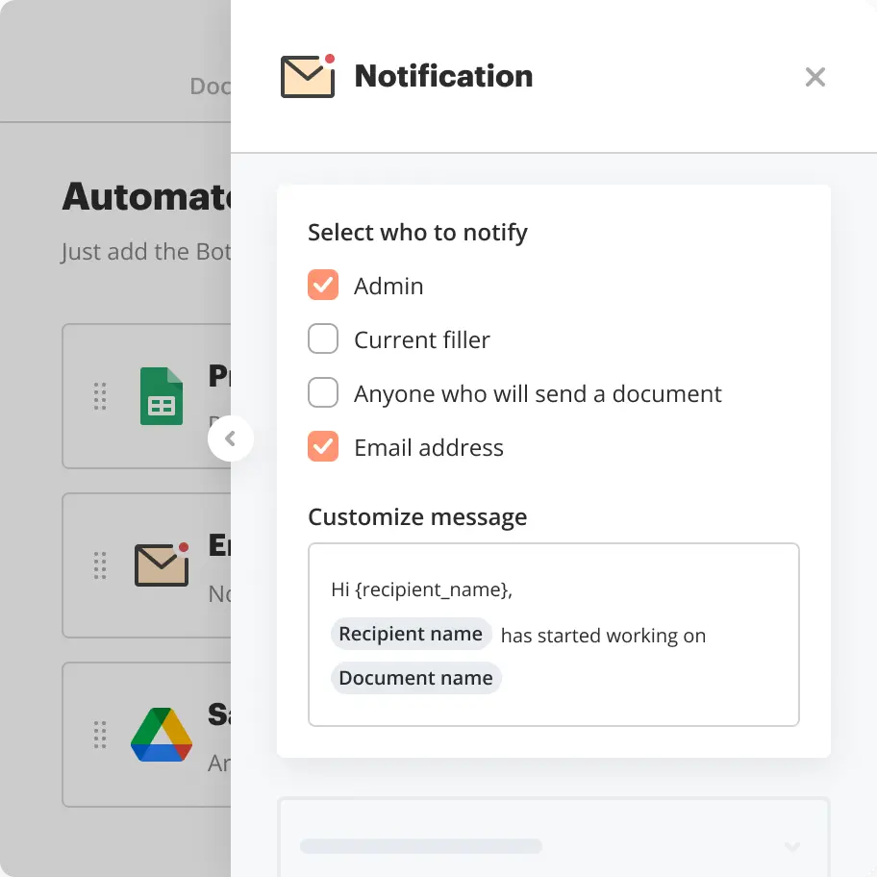Viewport: 877px width, 877px height.
Task: Switch to the Documents tab at the top
Action: 211,86
